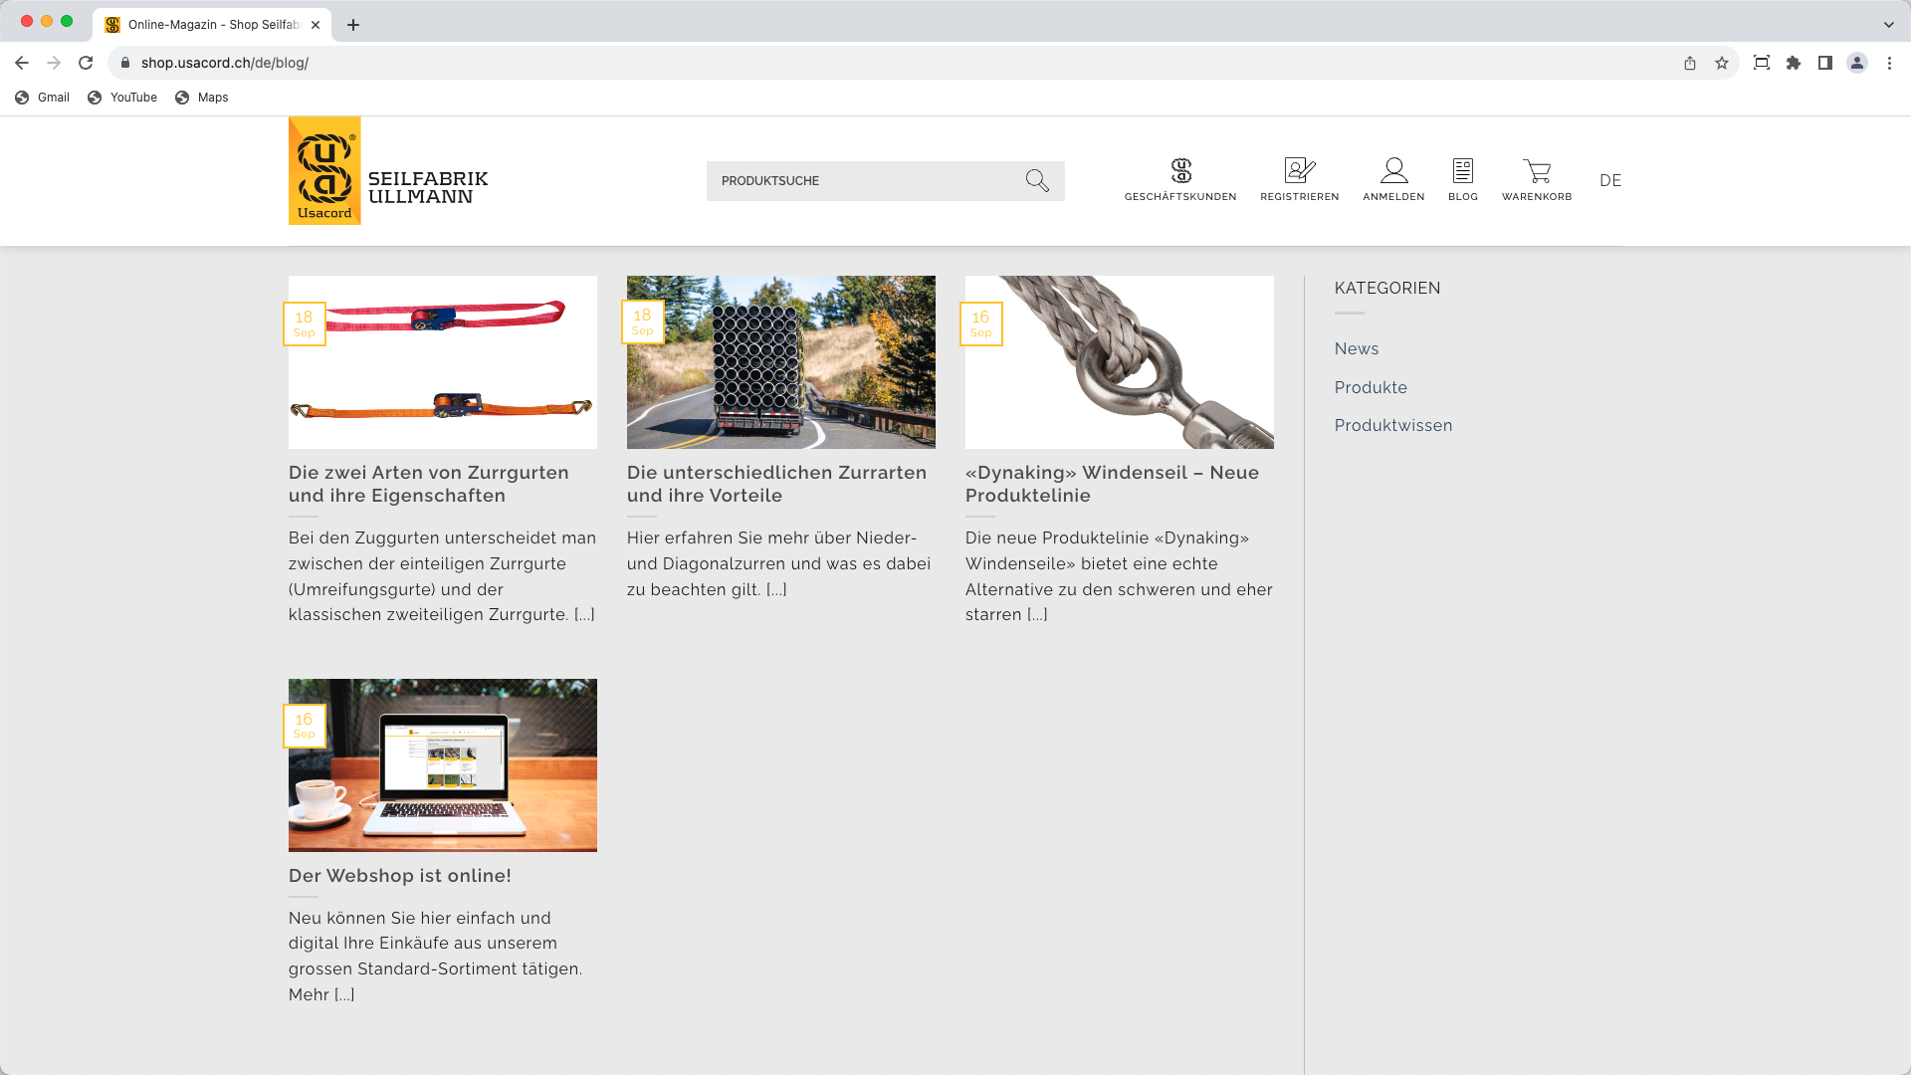Open the YouTube bookmark

point(122,98)
